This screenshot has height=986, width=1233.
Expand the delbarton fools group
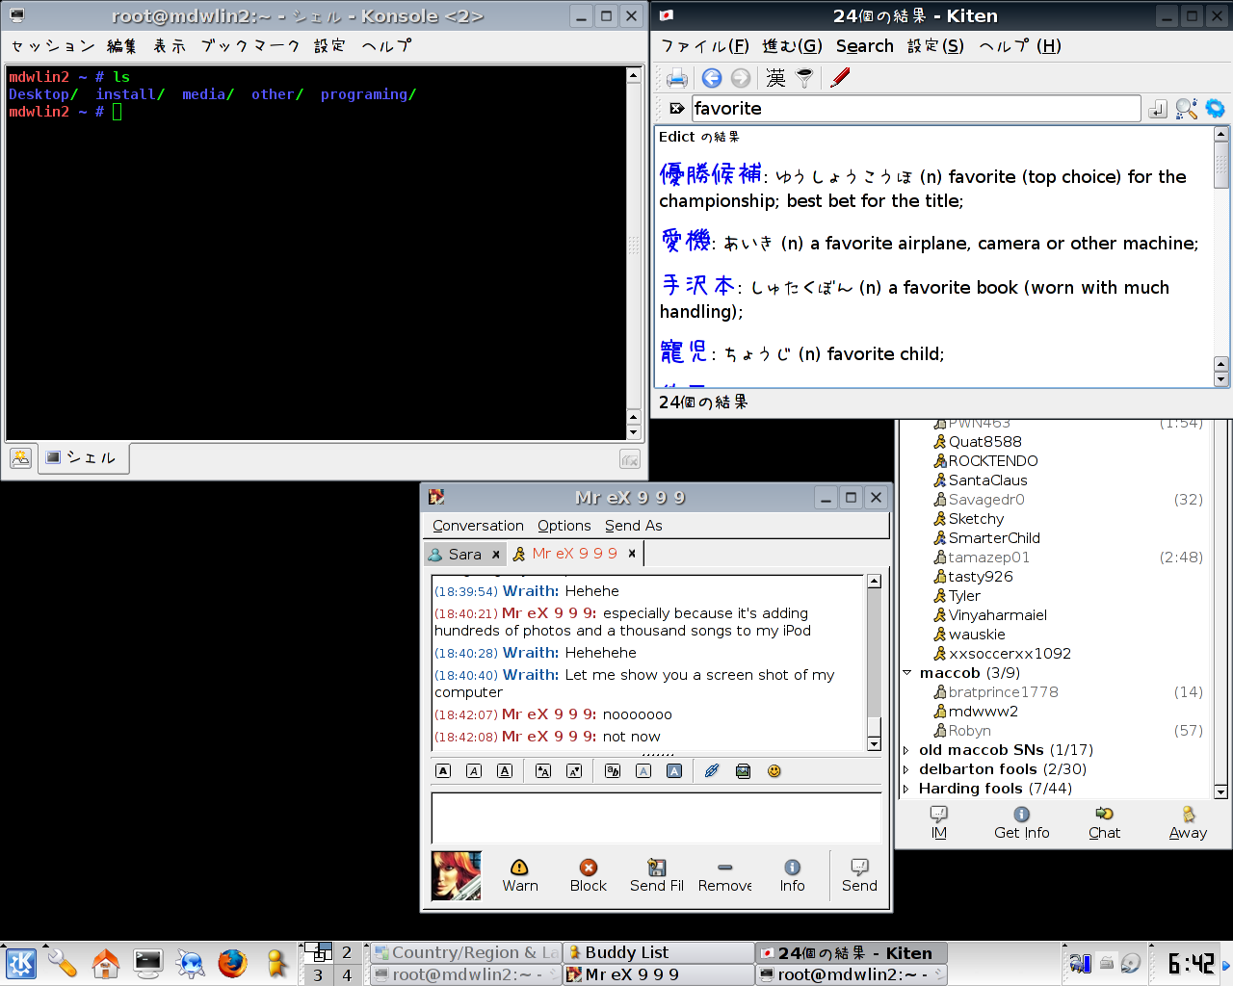click(906, 769)
